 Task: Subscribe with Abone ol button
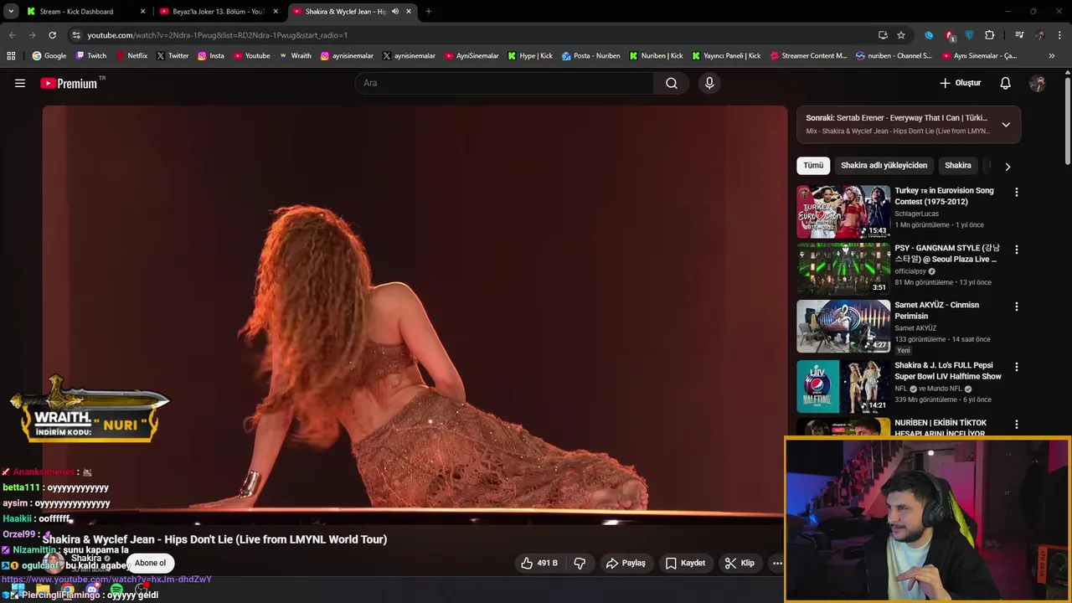pos(151,563)
